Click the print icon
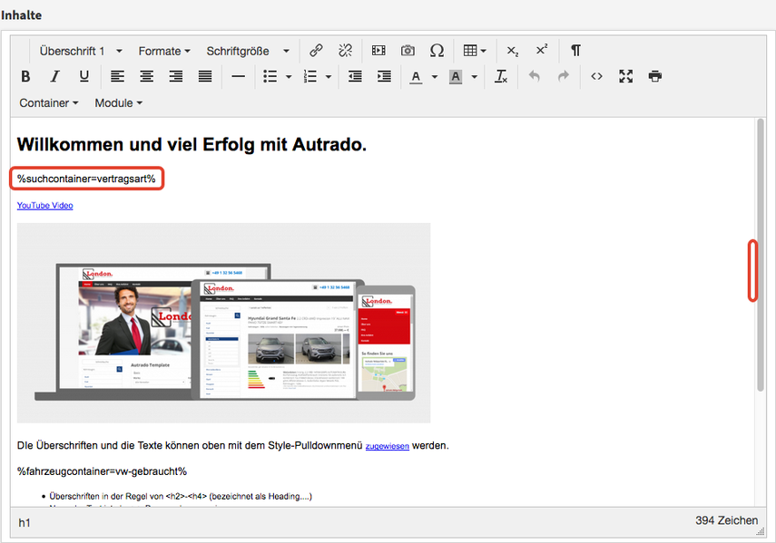Screen dimensions: 776x543 pos(655,76)
